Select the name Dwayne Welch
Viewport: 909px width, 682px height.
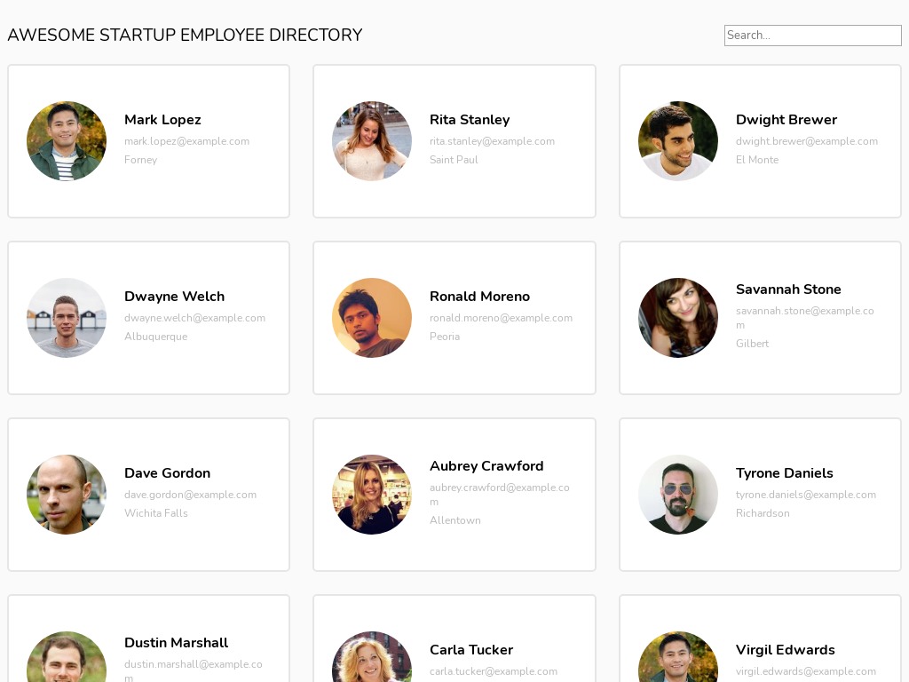pos(174,297)
